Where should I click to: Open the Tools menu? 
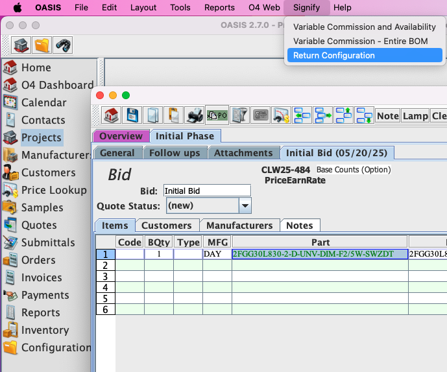point(180,8)
